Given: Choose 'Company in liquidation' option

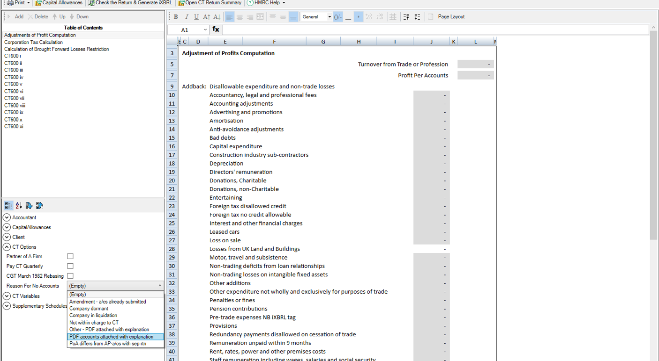Looking at the screenshot, I should (x=116, y=316).
